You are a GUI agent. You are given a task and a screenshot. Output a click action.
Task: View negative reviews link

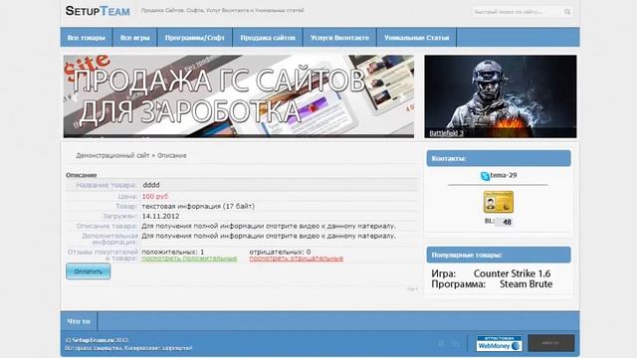(297, 259)
